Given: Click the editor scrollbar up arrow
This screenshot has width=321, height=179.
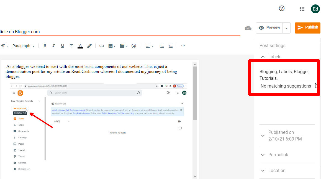Looking at the screenshot, I should pos(195,64).
